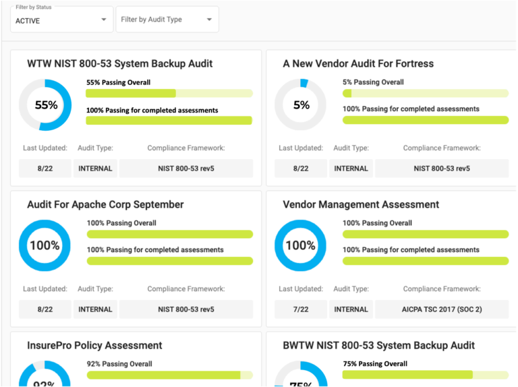Click the InsurePro 92% donut chart
Screen dimensions: 518x387
[x=45, y=376]
